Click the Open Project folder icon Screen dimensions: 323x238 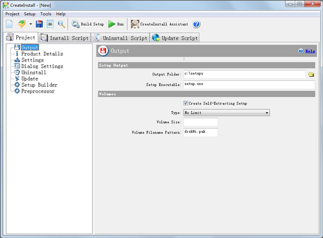click(x=22, y=24)
